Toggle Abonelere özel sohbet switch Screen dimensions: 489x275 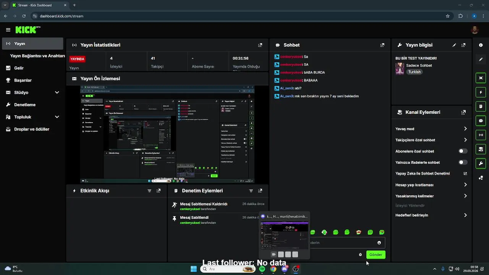click(x=463, y=151)
